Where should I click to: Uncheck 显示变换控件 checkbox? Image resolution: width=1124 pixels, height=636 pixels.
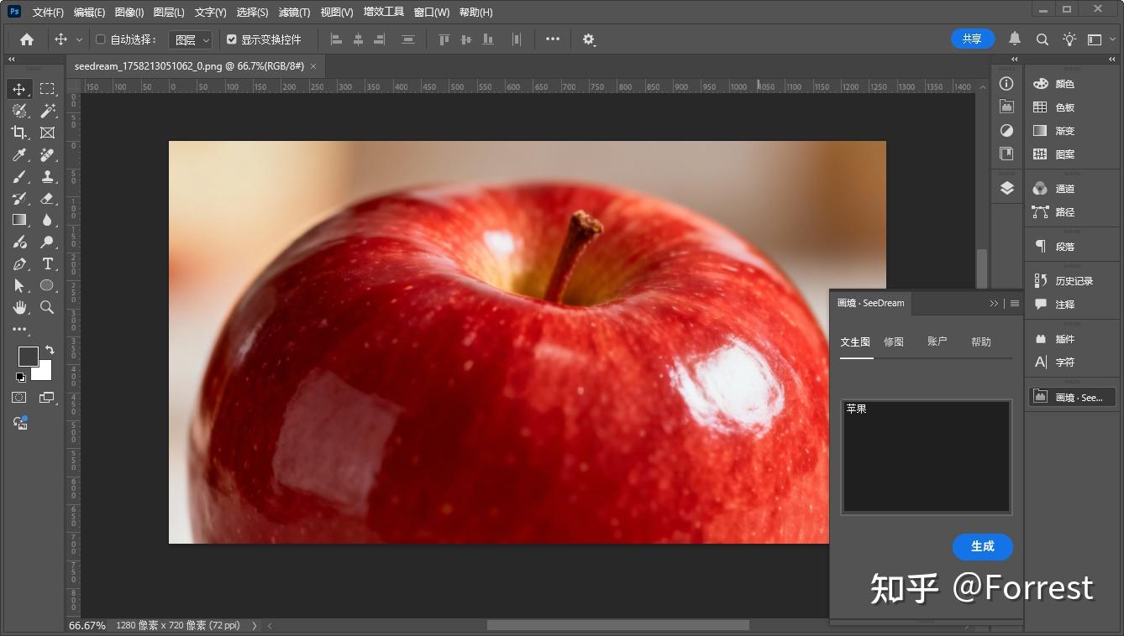pyautogui.click(x=232, y=39)
